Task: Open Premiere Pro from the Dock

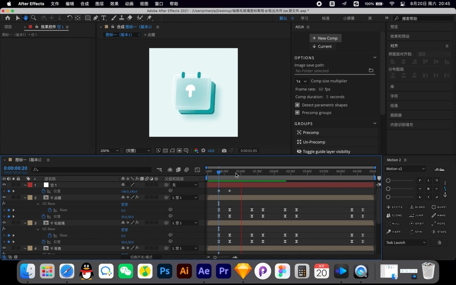Action: (x=223, y=271)
